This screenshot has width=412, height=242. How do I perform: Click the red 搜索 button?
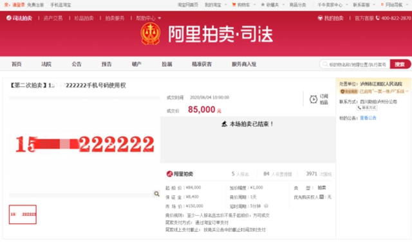click(400, 64)
